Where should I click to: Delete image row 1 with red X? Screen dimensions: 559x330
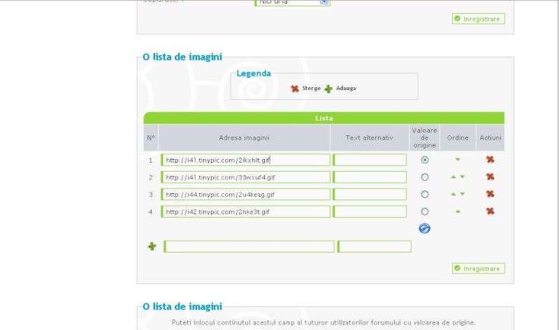click(x=491, y=160)
